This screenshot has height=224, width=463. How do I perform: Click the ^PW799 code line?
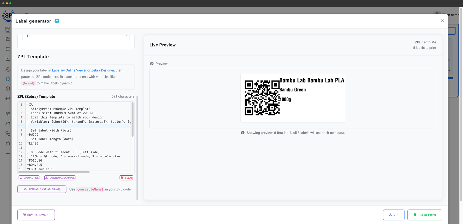pos(33,135)
